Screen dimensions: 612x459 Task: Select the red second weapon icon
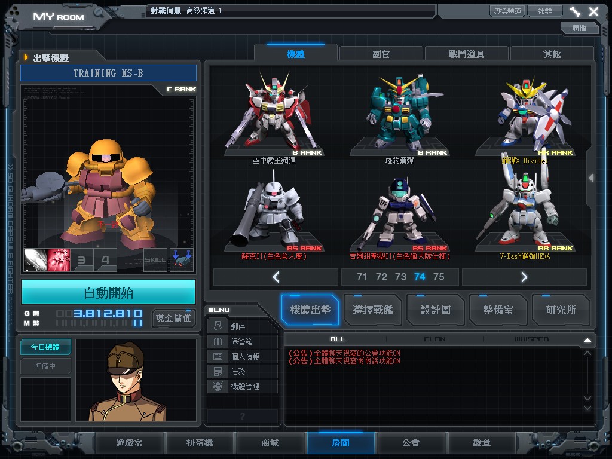59,260
